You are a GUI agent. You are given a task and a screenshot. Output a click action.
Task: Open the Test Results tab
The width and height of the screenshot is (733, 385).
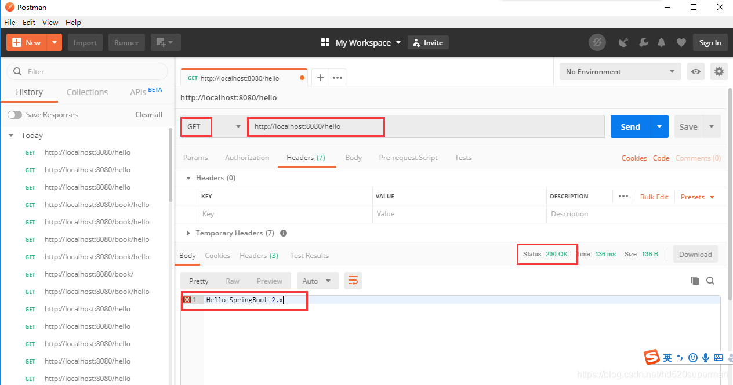[x=309, y=256]
